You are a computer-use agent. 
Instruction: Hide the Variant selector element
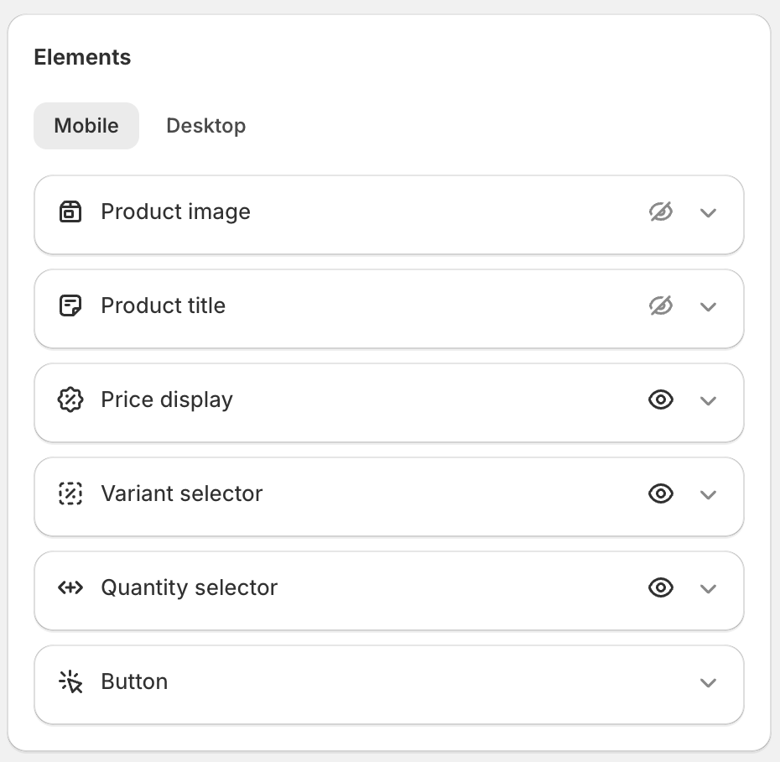(x=661, y=494)
